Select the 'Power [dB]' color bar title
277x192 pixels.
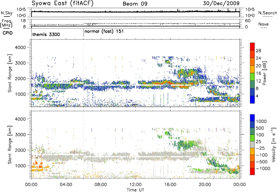264,73
